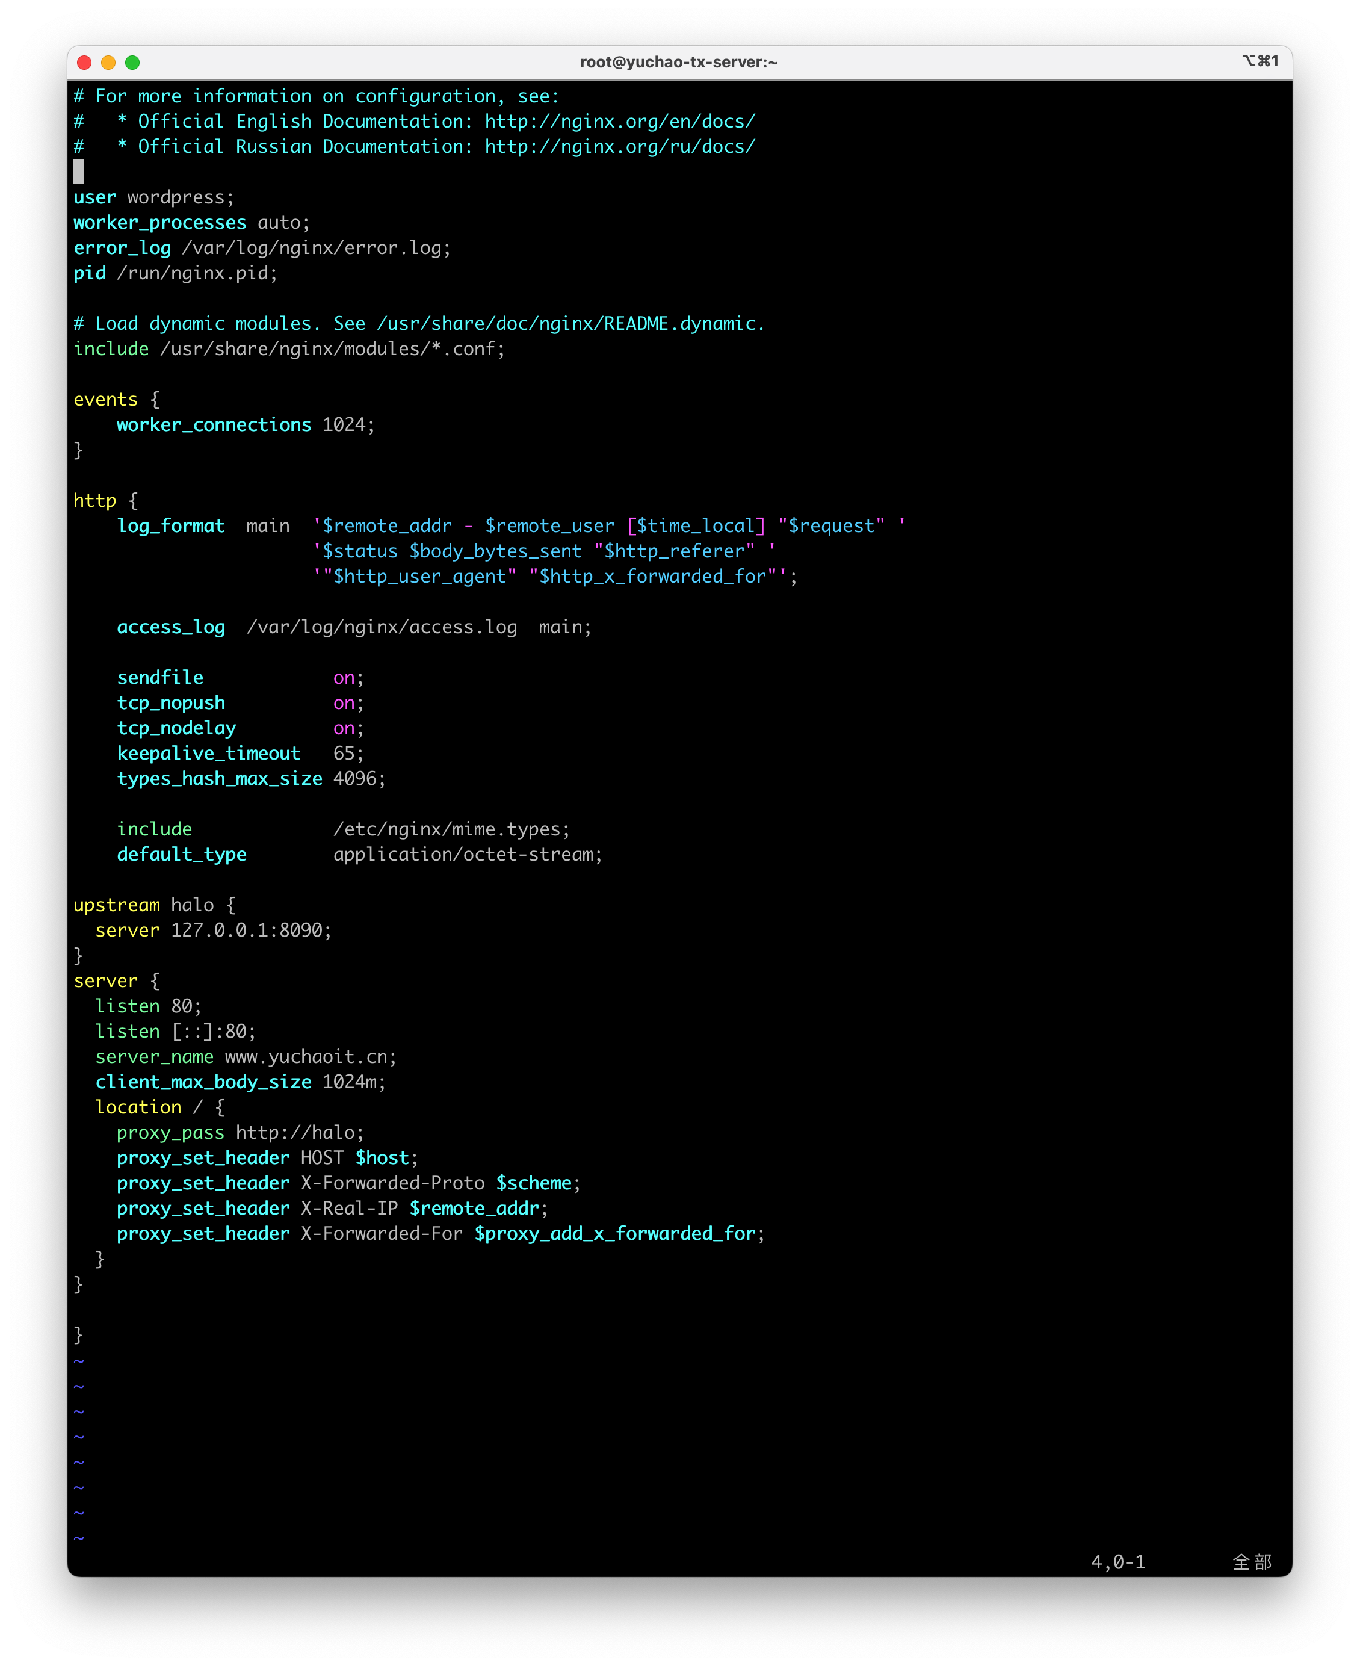Image resolution: width=1360 pixels, height=1666 pixels.
Task: Click the server_name www.yuchaoit.cn value
Action: point(309,1057)
